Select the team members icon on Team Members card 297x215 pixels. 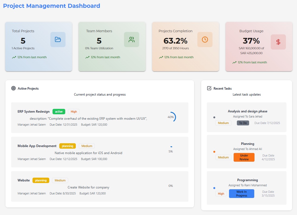tap(131, 40)
